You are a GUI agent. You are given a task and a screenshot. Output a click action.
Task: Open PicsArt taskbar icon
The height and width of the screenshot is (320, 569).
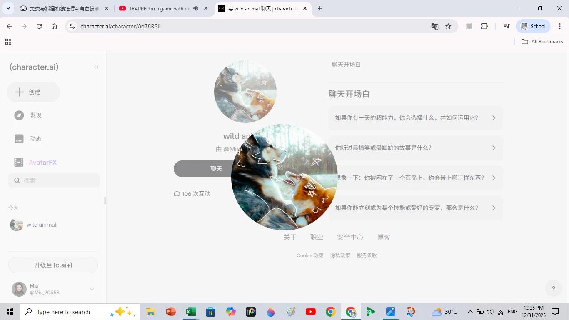(x=250, y=312)
